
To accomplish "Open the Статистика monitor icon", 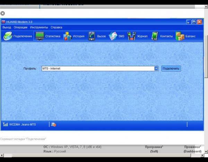I will tap(40, 36).
